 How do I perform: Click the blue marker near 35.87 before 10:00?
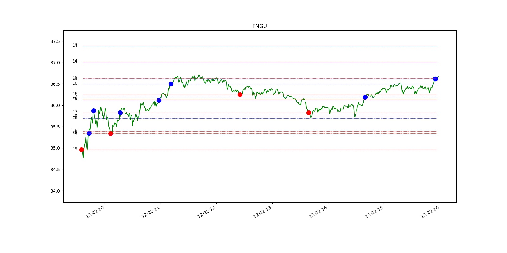93,111
